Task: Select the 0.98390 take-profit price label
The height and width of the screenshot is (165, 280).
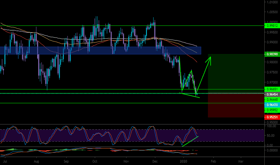Action: pos(272,54)
